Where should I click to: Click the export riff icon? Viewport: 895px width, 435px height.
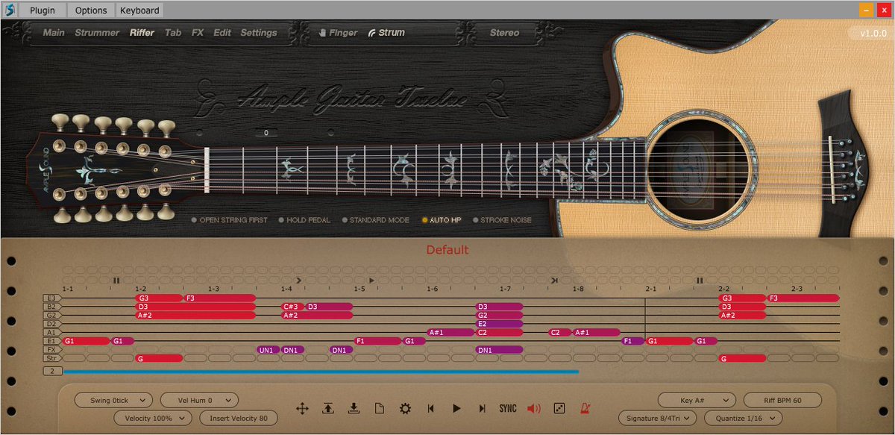coord(328,408)
